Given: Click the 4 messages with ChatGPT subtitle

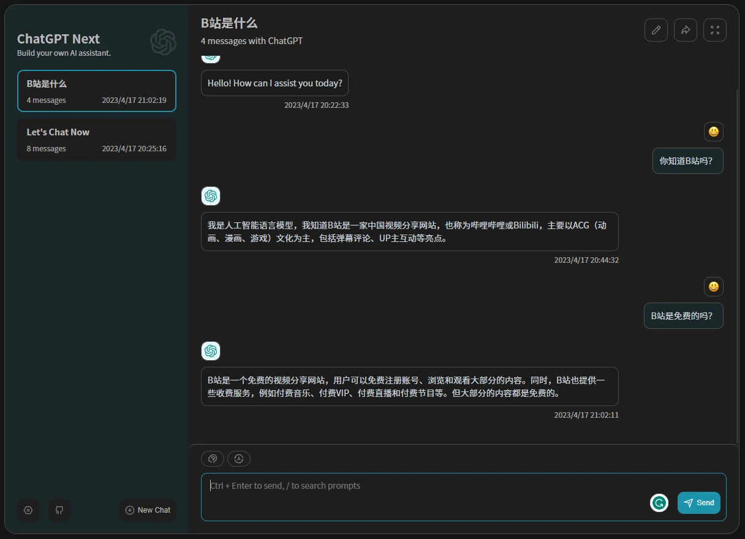Looking at the screenshot, I should coord(252,41).
